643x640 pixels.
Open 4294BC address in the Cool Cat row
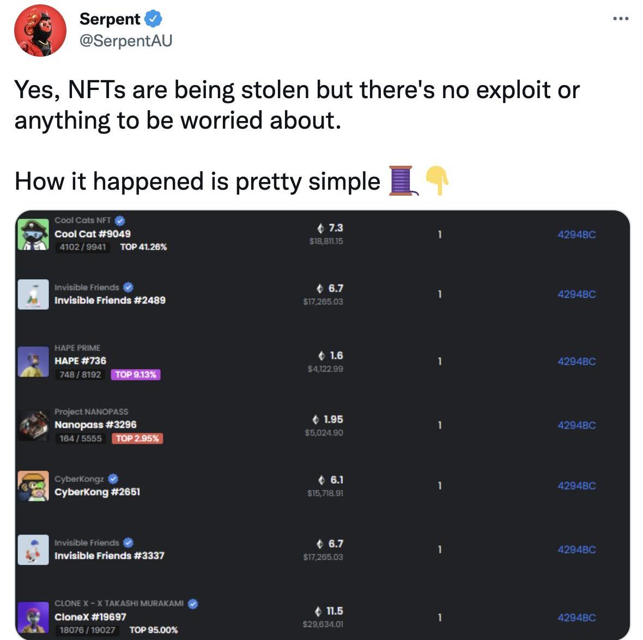coord(577,234)
